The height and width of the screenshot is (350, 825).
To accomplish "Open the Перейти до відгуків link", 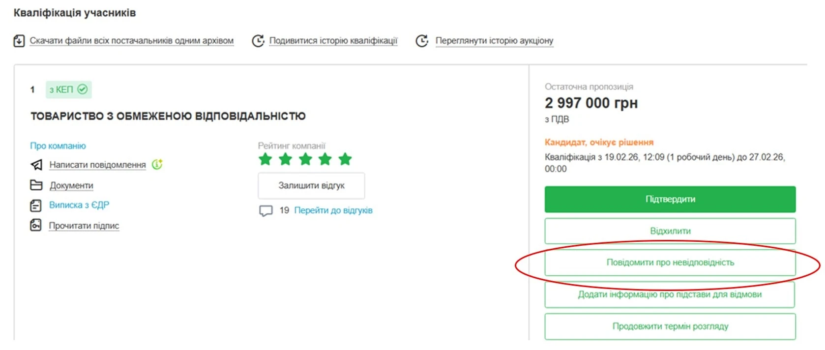I will 333,210.
